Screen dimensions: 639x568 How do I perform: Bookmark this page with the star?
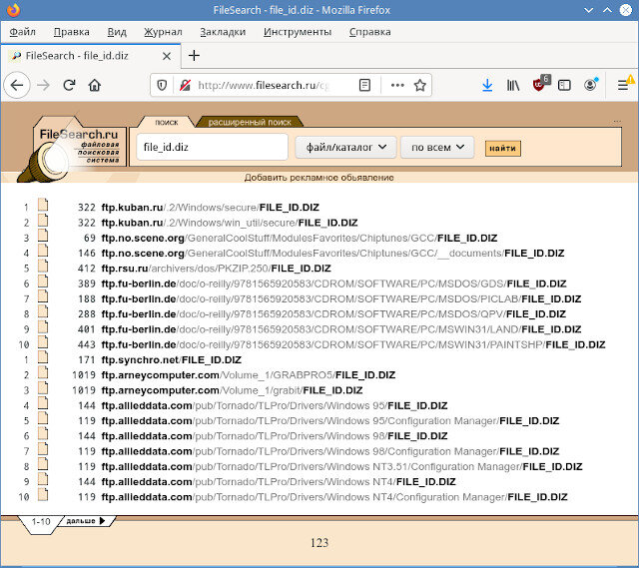(419, 85)
